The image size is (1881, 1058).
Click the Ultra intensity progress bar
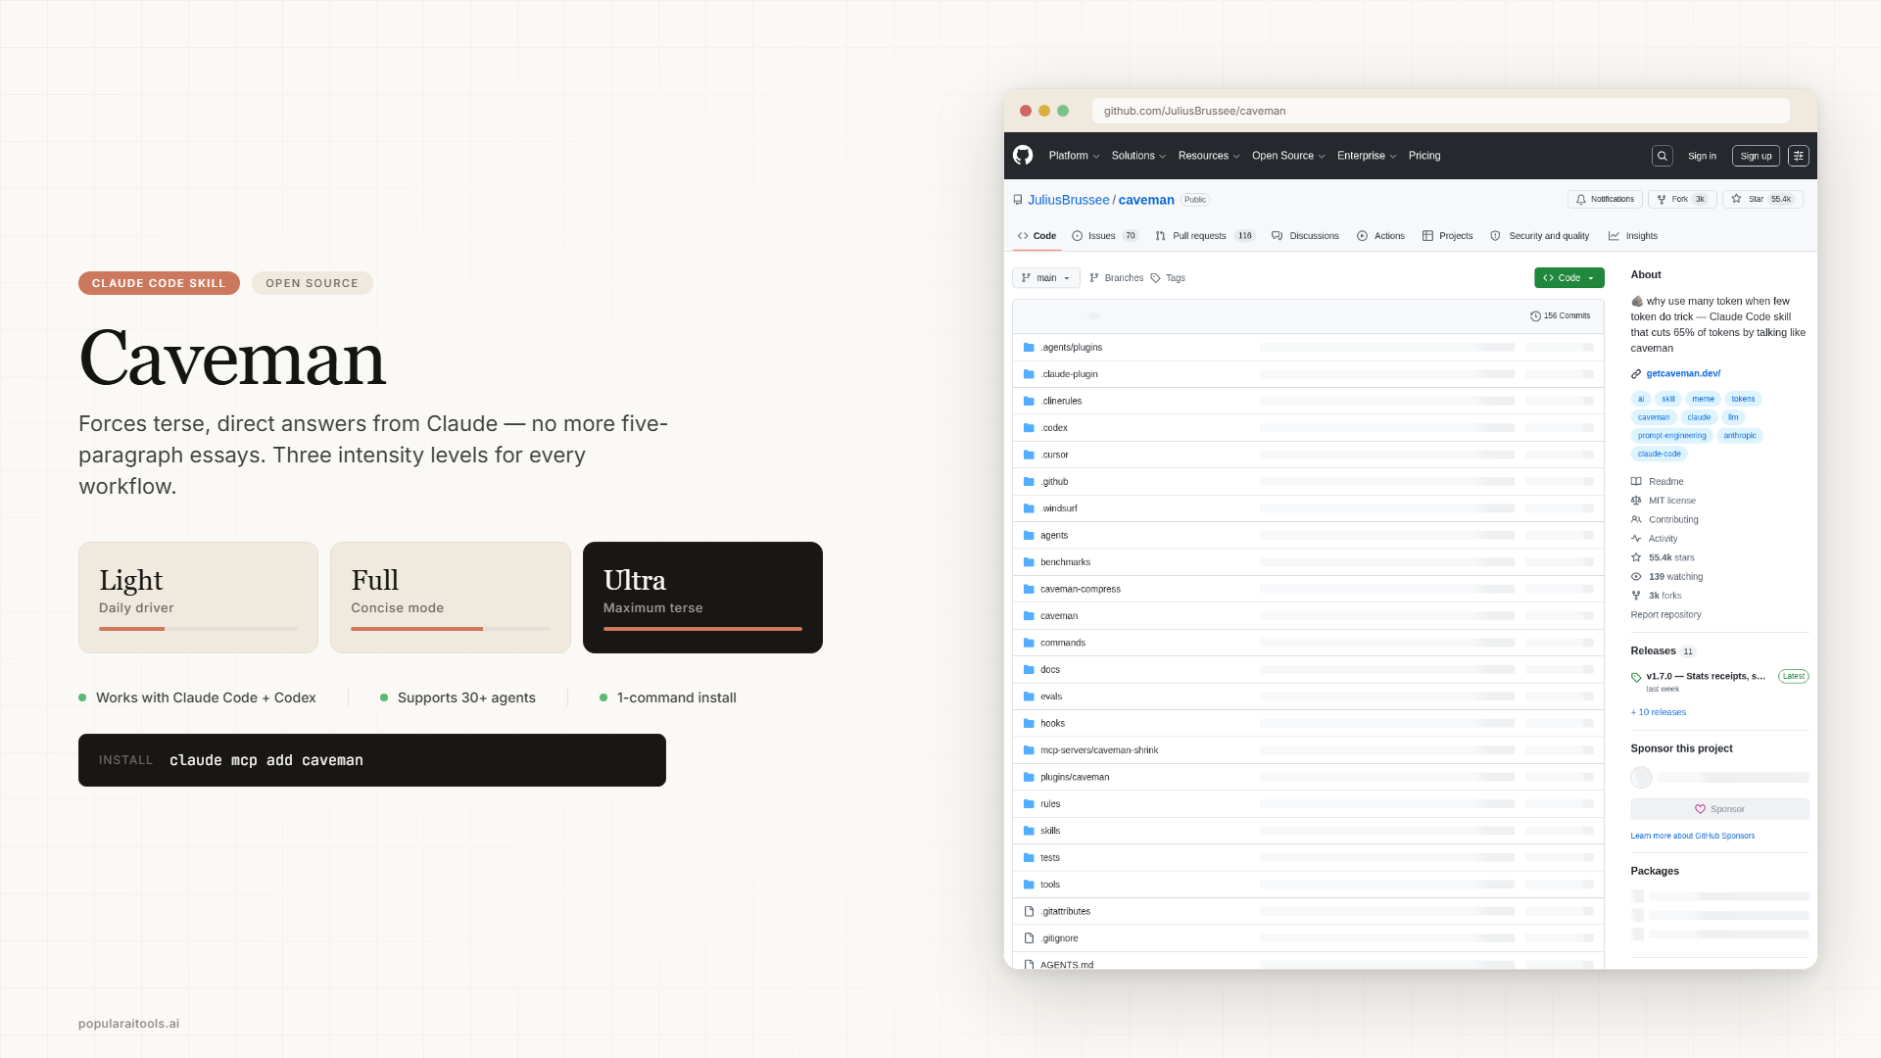tap(702, 629)
